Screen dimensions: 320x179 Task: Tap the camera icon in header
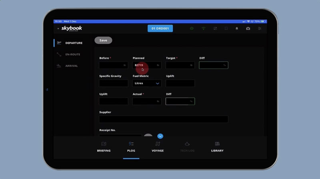coord(248,29)
